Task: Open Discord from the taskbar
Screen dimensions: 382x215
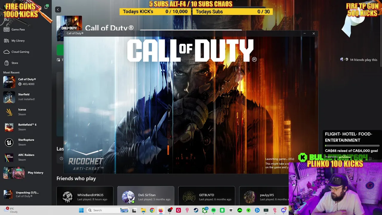Action: pyautogui.click(x=284, y=210)
